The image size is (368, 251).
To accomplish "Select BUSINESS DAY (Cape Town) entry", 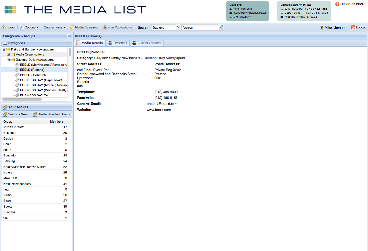I will [x=41, y=80].
